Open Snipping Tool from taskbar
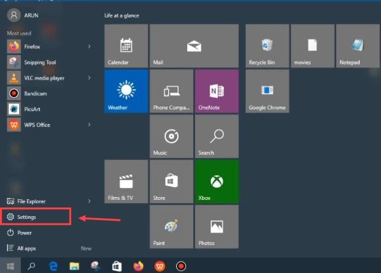The height and width of the screenshot is (273, 381). pyautogui.click(x=95, y=266)
